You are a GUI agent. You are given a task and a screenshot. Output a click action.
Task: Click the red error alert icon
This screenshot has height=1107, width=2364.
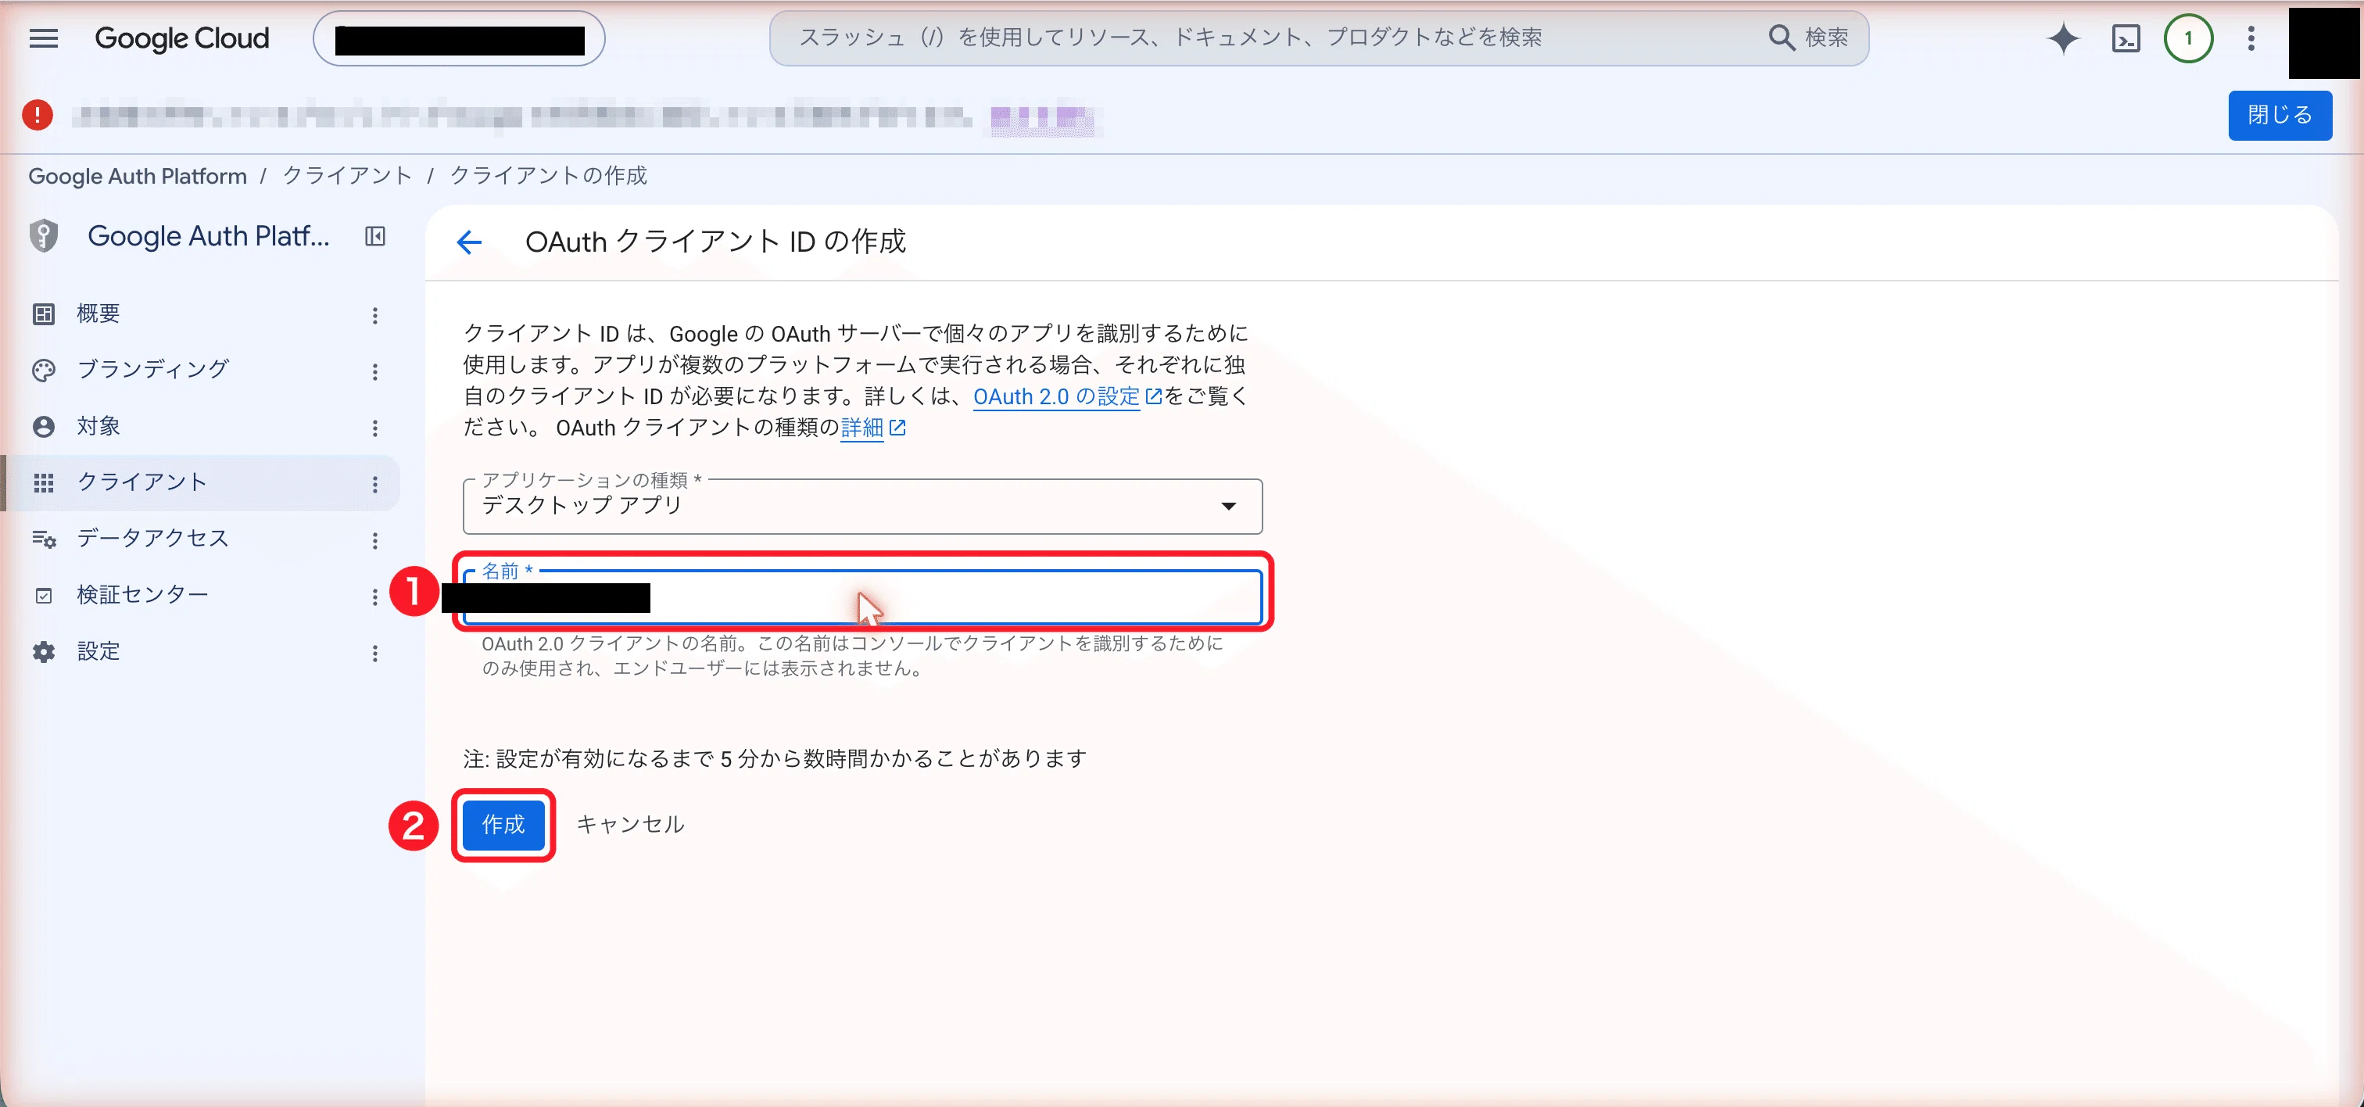coord(38,116)
